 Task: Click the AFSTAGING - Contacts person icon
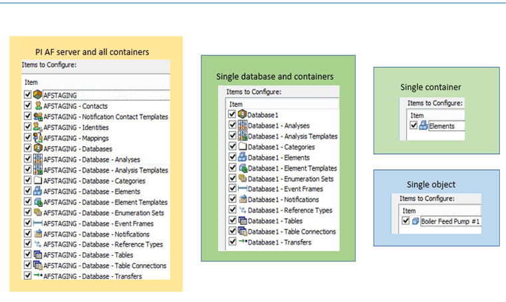(38, 106)
